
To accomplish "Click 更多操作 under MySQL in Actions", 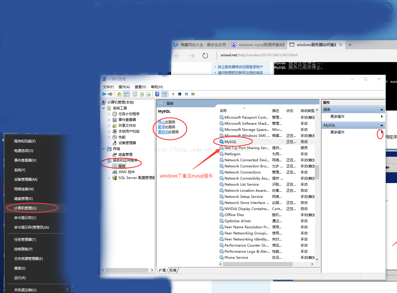I will [x=337, y=132].
